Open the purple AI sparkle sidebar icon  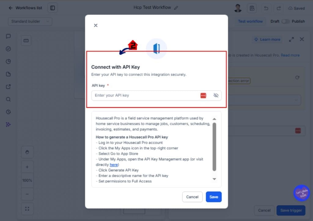click(x=8, y=124)
